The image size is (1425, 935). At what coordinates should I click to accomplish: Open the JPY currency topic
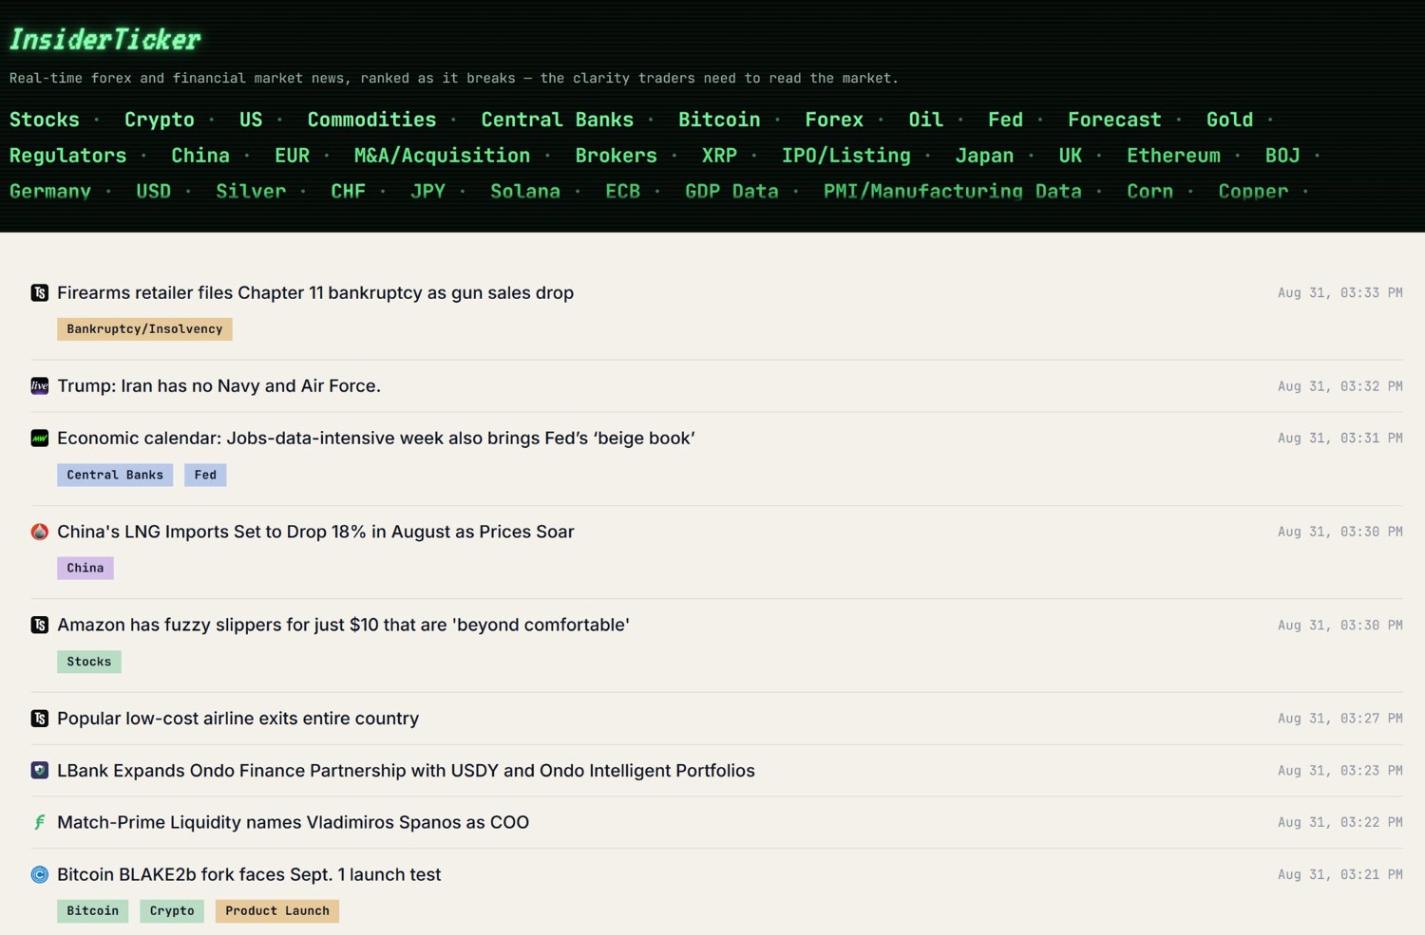coord(428,192)
